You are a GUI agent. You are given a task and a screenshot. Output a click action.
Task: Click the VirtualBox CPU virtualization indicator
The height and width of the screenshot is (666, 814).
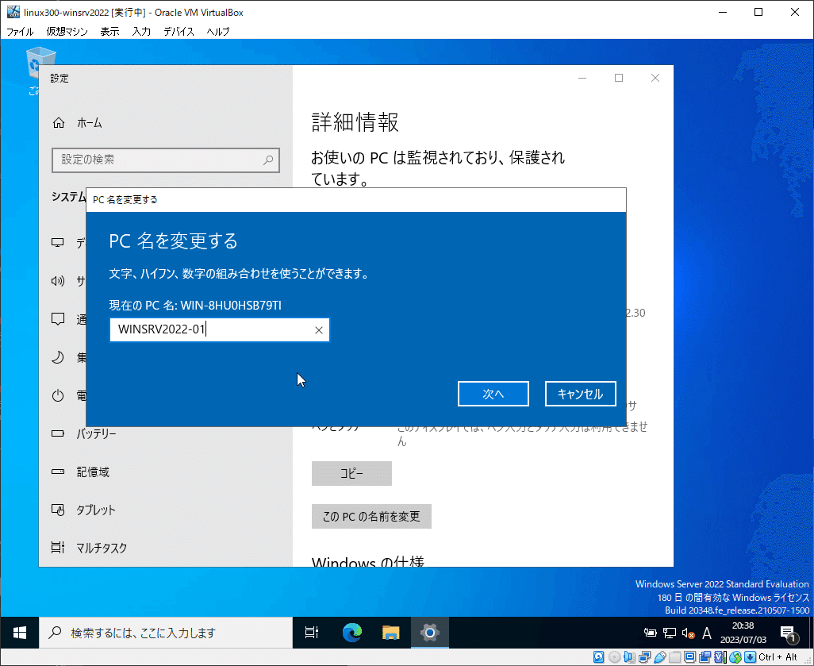click(x=720, y=657)
